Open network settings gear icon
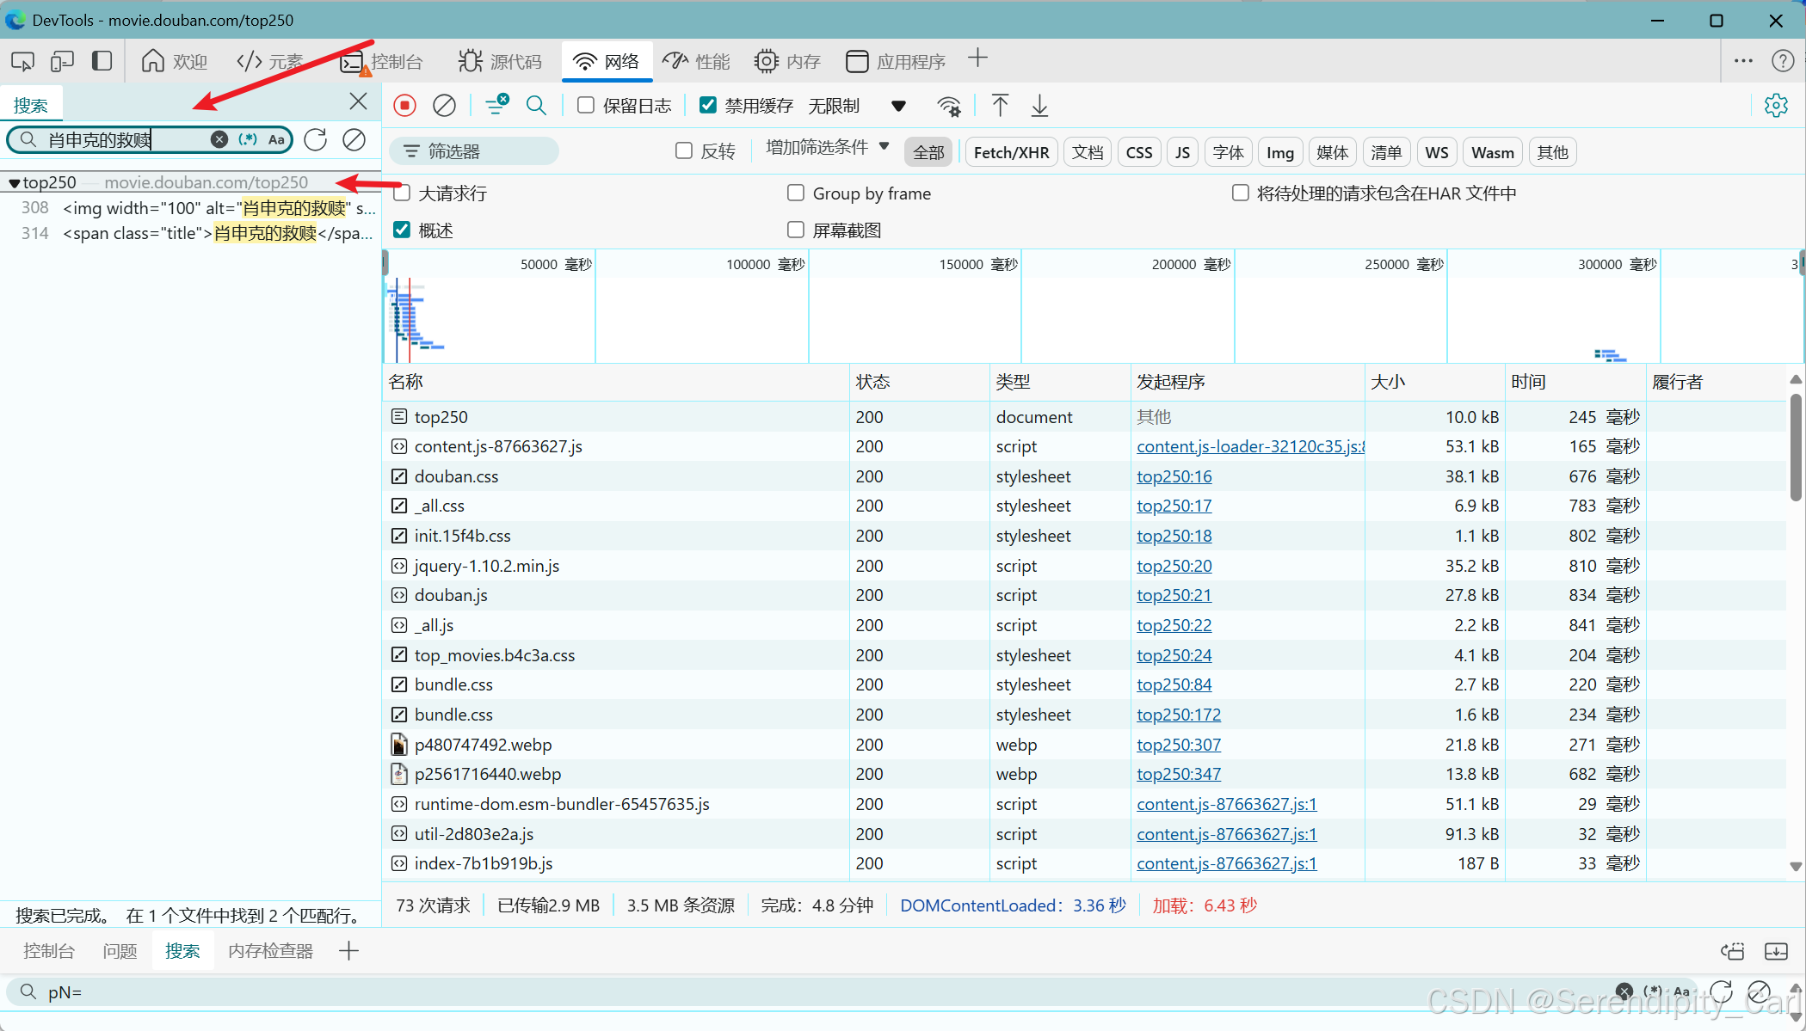 pos(1776,106)
